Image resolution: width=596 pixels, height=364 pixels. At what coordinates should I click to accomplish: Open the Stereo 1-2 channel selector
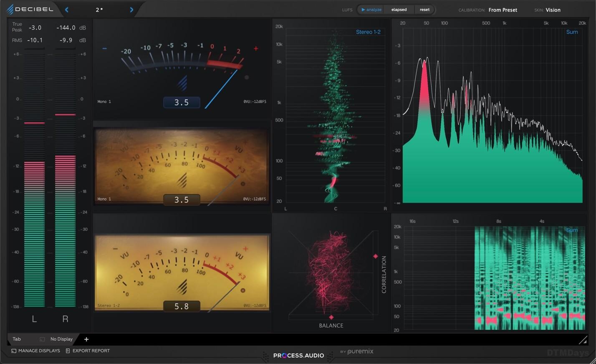(368, 32)
